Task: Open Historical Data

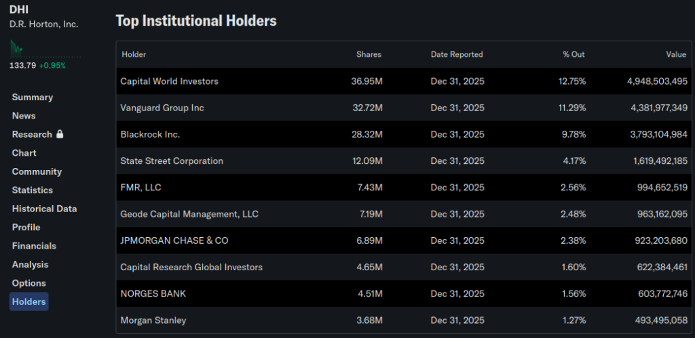Action: 44,209
